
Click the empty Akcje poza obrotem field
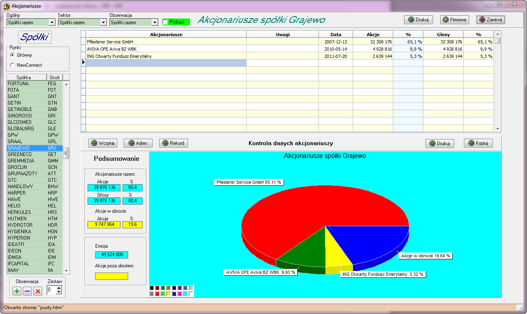[x=112, y=276]
